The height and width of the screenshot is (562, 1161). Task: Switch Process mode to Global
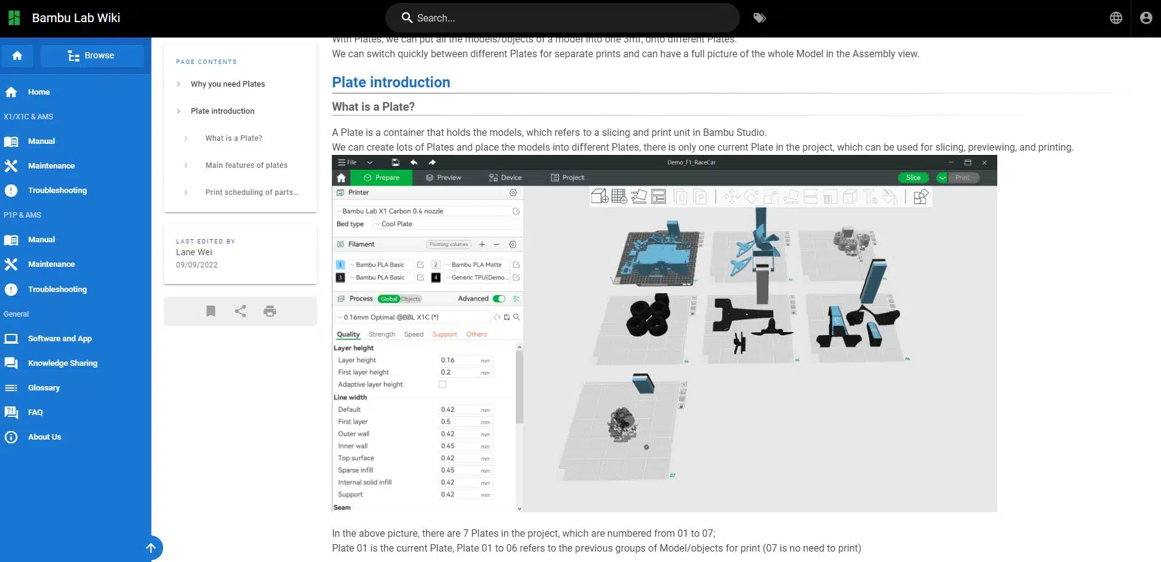coord(389,299)
